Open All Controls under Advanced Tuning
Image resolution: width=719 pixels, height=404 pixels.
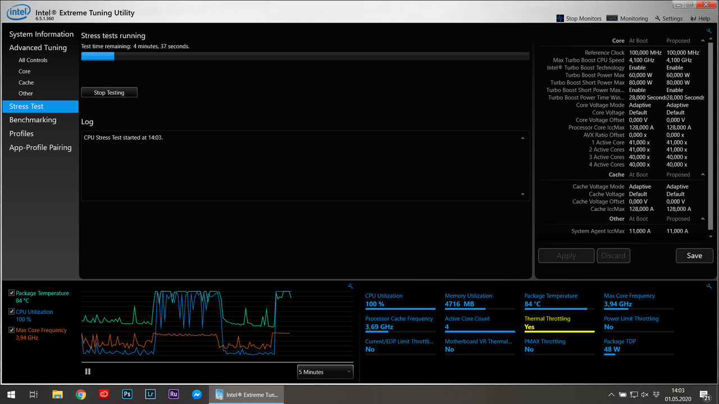[33, 60]
